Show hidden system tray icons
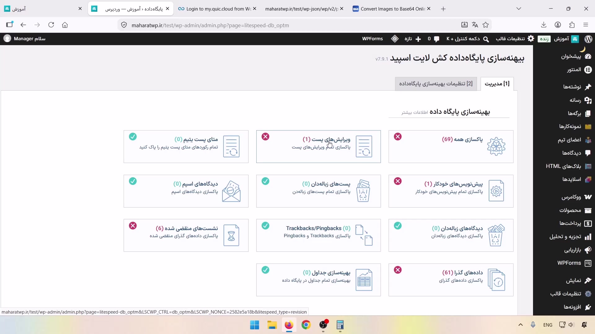The height and width of the screenshot is (334, 595). point(521,325)
